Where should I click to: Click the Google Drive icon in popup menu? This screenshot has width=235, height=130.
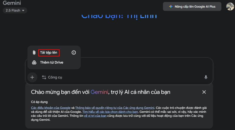[x=34, y=62]
